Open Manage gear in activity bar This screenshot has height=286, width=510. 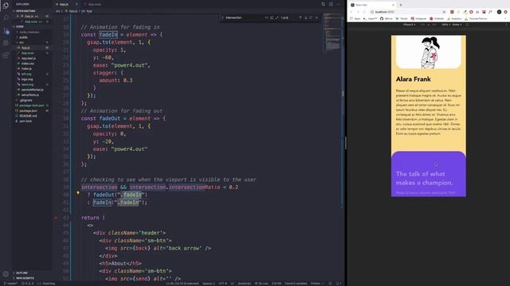(6, 274)
